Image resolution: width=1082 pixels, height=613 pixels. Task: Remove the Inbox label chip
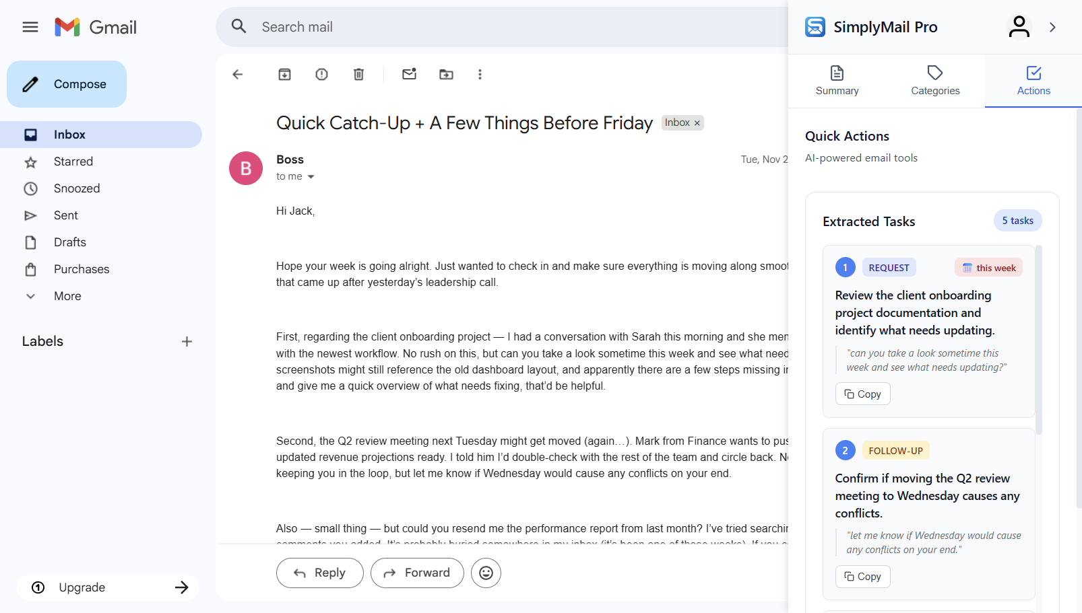(697, 122)
